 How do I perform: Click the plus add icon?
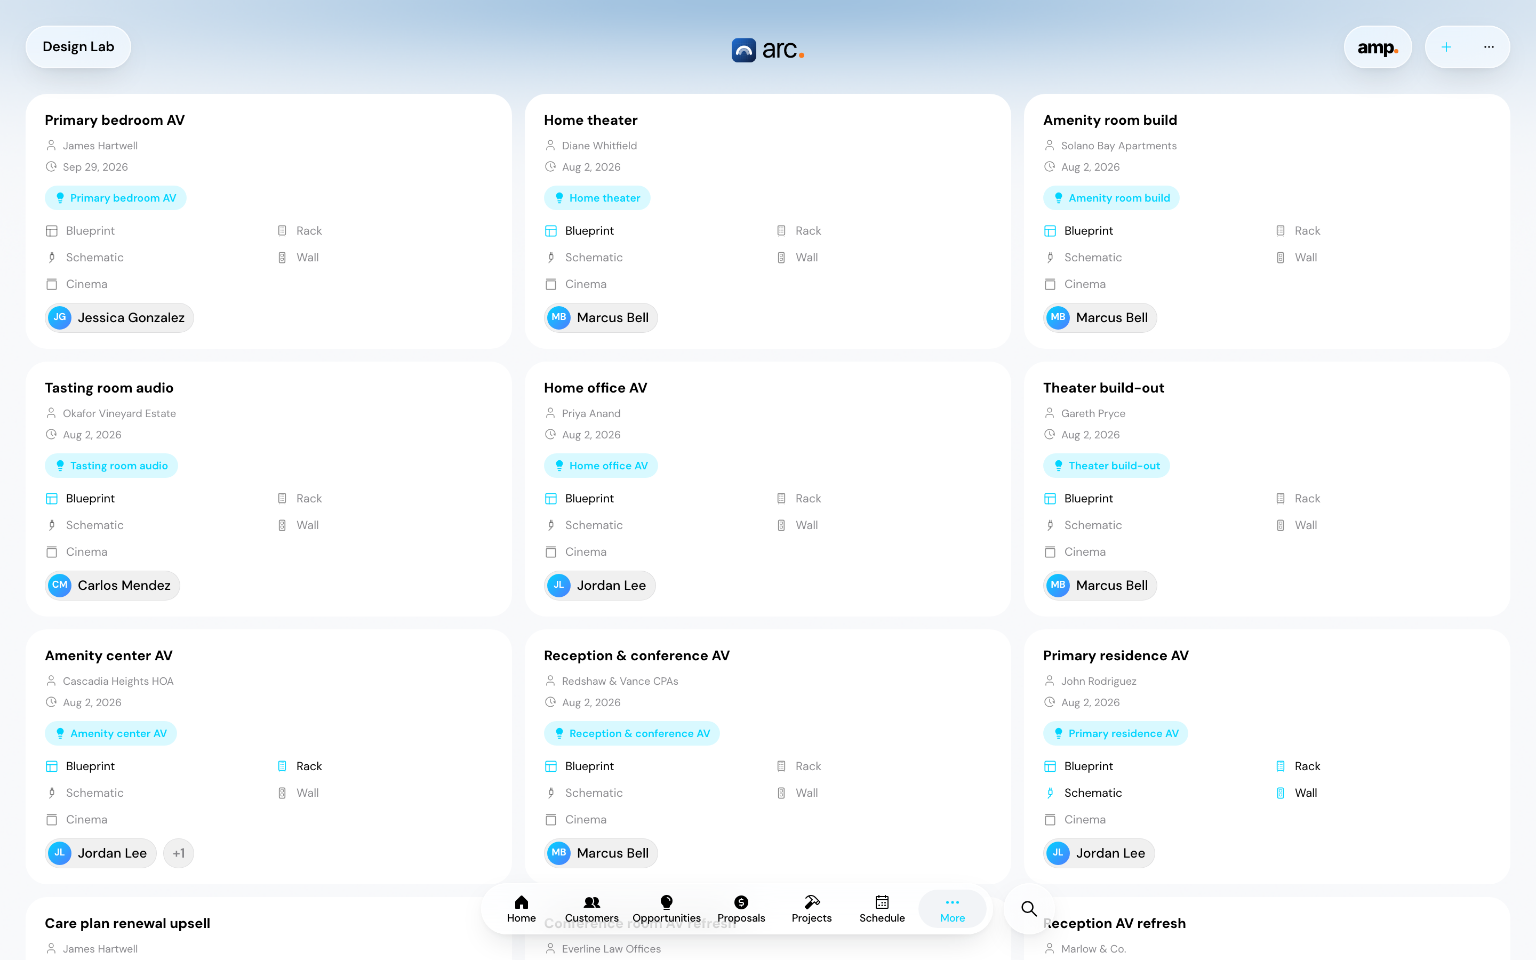[x=1446, y=47]
